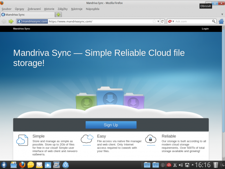Open the Nástroje menu

click(x=77, y=9)
